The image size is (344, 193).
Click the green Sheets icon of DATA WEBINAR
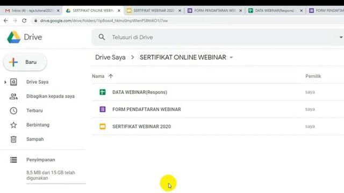(103, 92)
